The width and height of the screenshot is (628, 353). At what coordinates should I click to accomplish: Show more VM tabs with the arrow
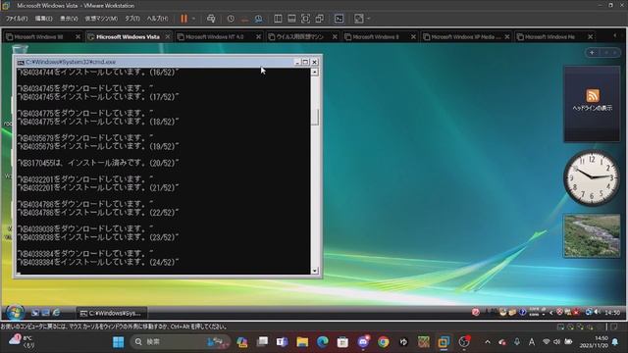click(615, 36)
